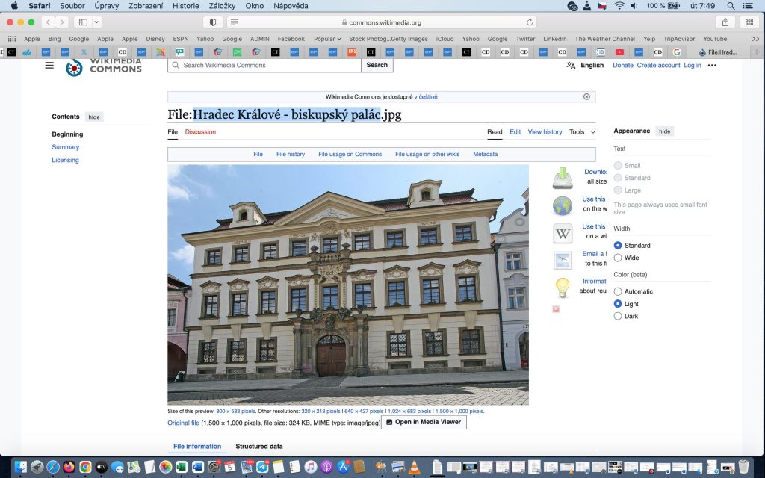The width and height of the screenshot is (765, 478).
Task: Click the lightbulb reuse information icon
Action: [x=563, y=288]
